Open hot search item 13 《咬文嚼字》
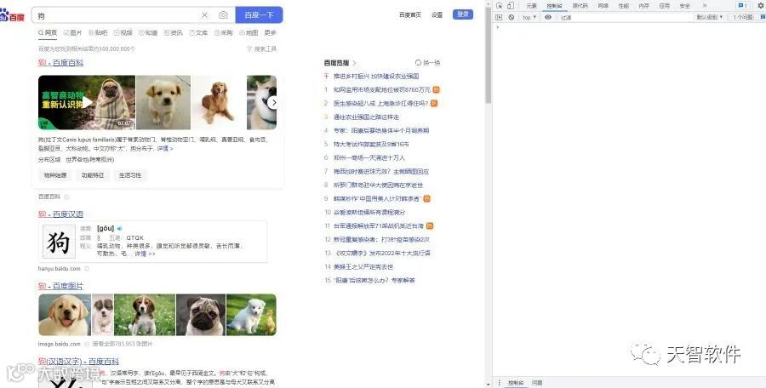This screenshot has width=766, height=388. click(x=382, y=253)
